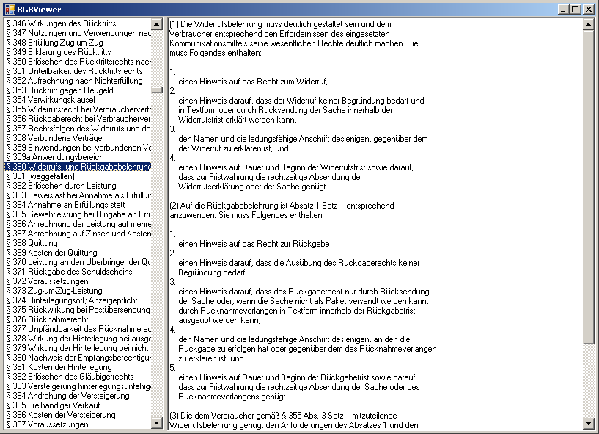The image size is (599, 434).
Task: Open § 387 Voraussetzungen
Action: [78, 424]
